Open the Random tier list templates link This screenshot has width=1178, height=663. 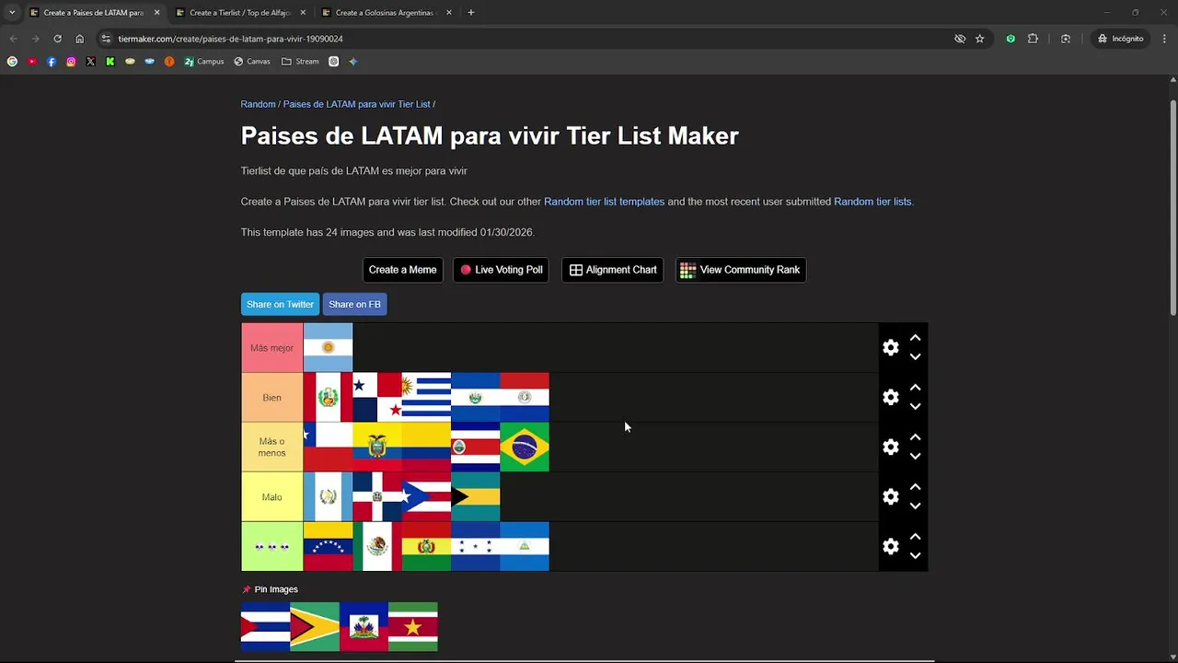(604, 202)
